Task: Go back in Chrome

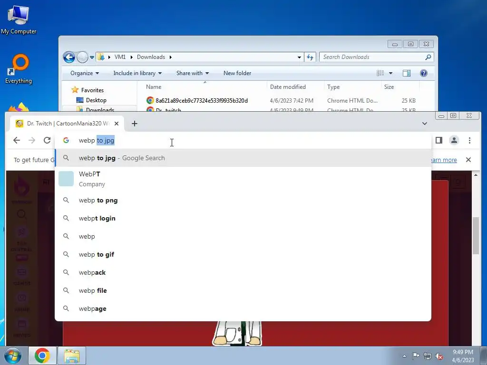Action: coord(17,140)
